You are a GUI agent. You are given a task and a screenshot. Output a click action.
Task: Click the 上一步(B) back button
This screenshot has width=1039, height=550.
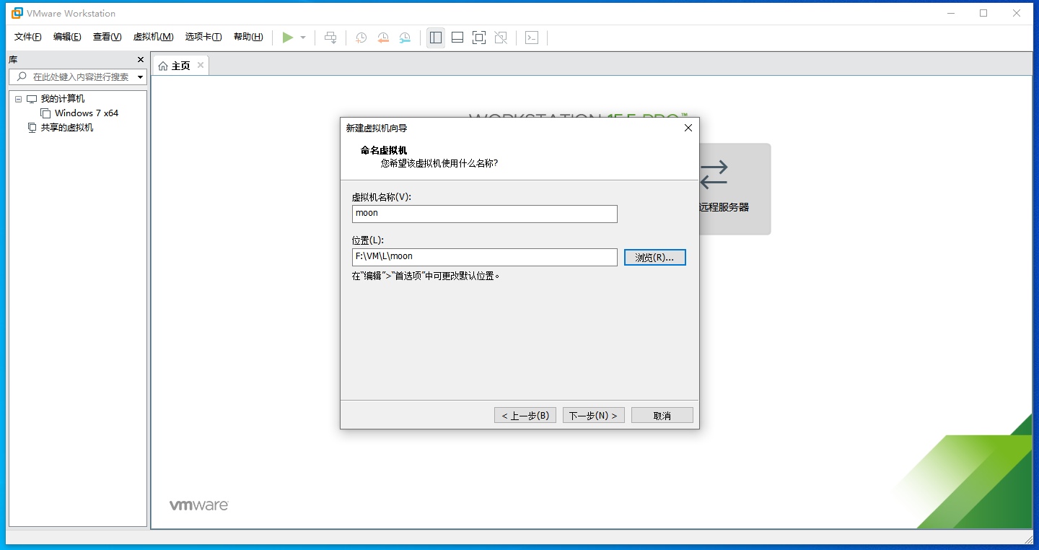tap(525, 415)
